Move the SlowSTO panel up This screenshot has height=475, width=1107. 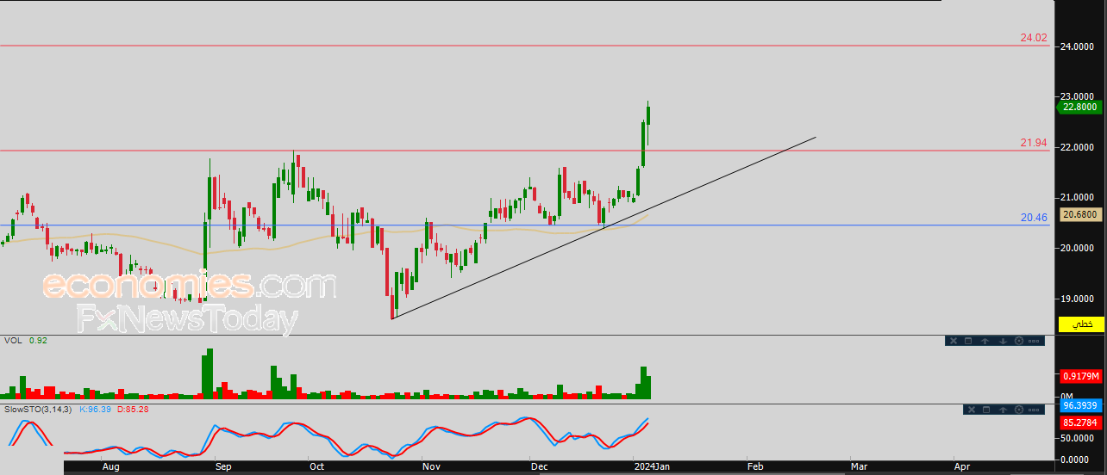[x=1003, y=410]
